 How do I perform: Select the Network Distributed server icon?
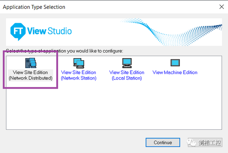pyautogui.click(x=30, y=62)
